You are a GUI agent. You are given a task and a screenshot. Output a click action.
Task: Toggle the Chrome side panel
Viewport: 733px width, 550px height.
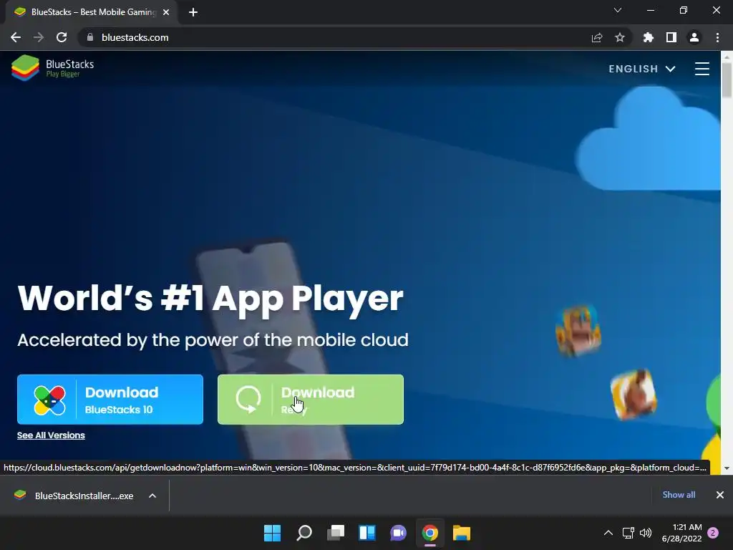click(x=671, y=37)
